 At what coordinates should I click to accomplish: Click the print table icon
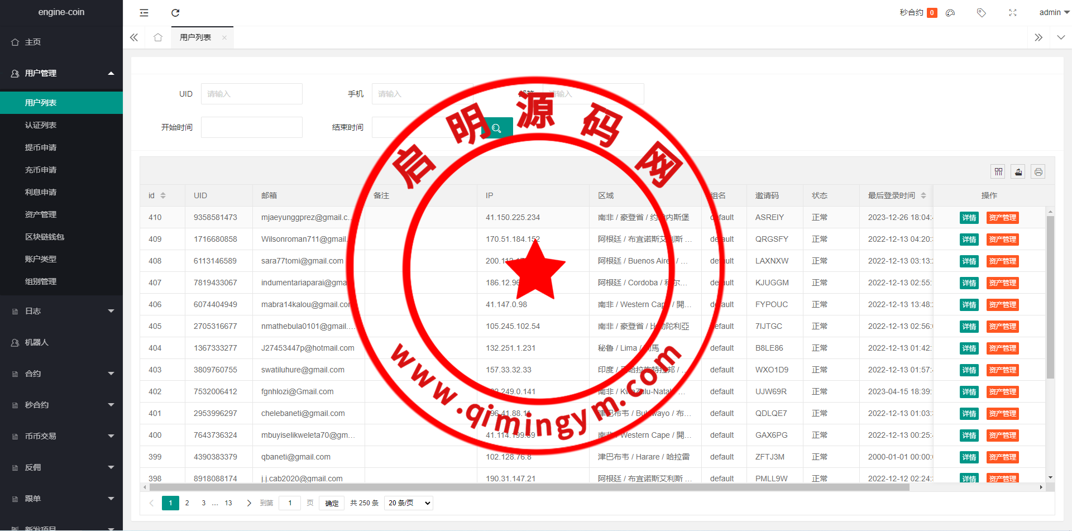tap(1038, 172)
